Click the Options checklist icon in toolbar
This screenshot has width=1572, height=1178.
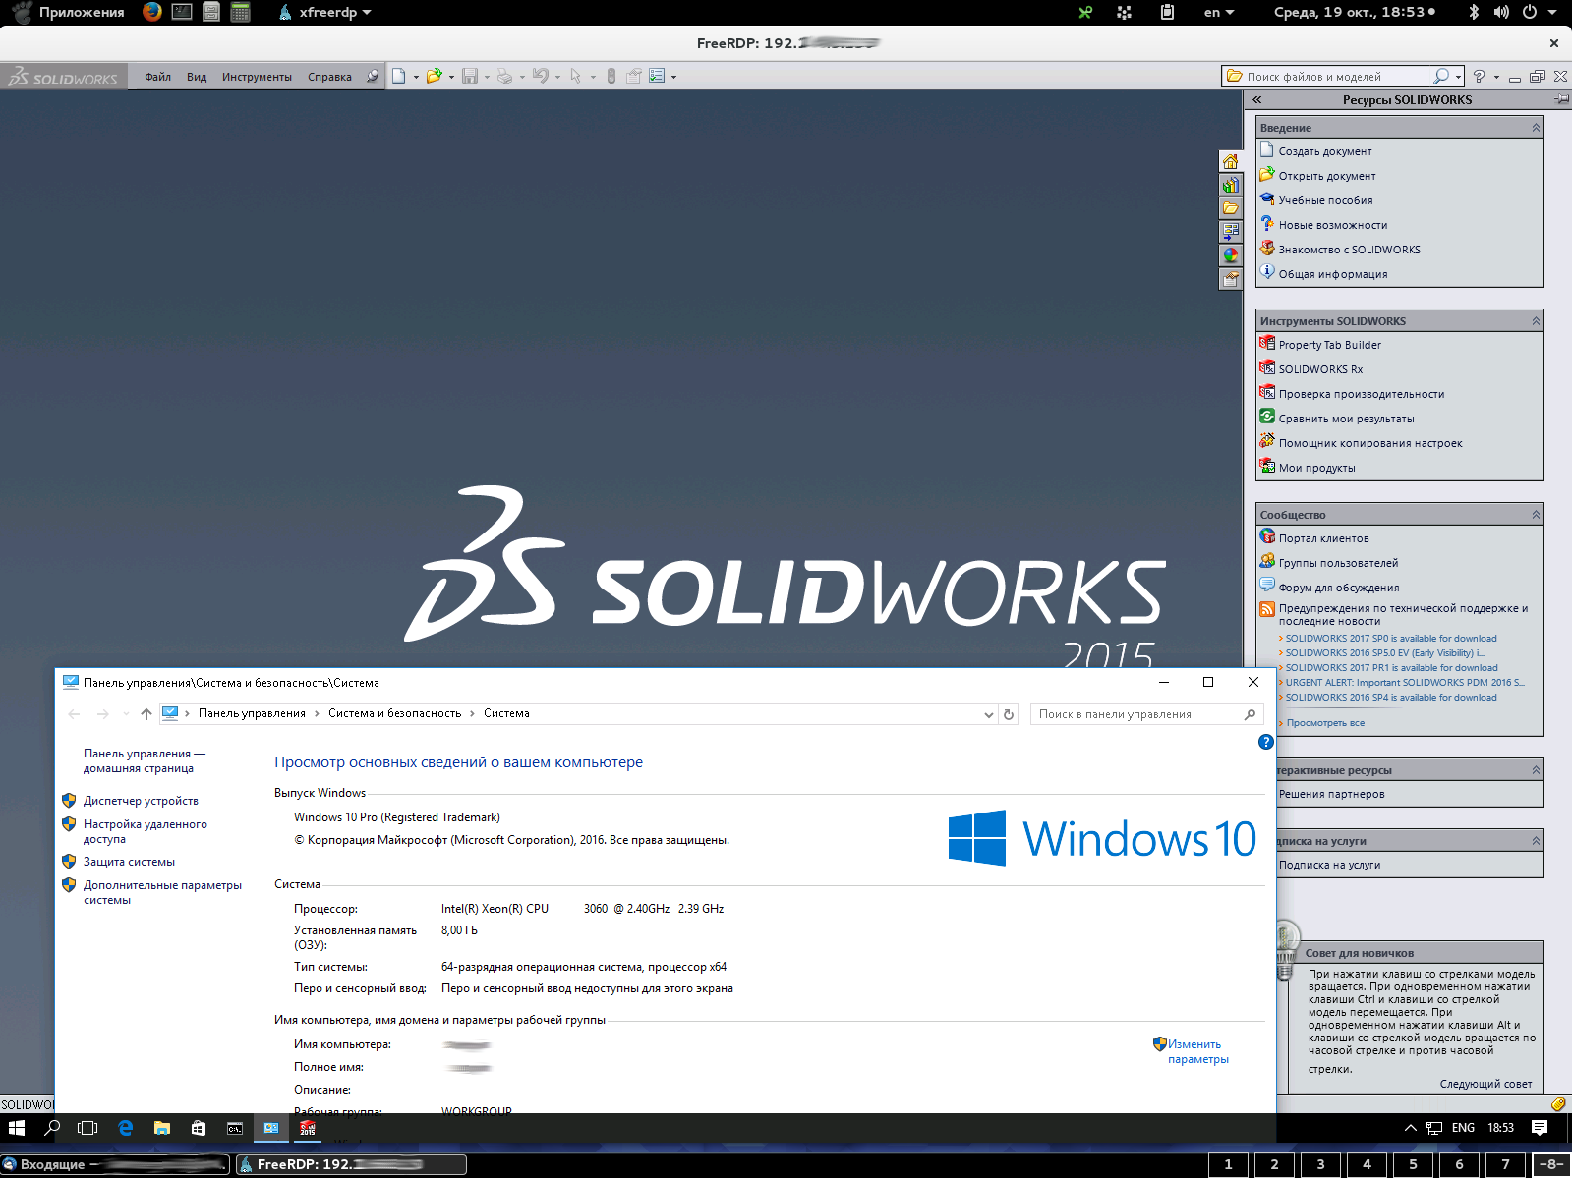click(x=657, y=76)
